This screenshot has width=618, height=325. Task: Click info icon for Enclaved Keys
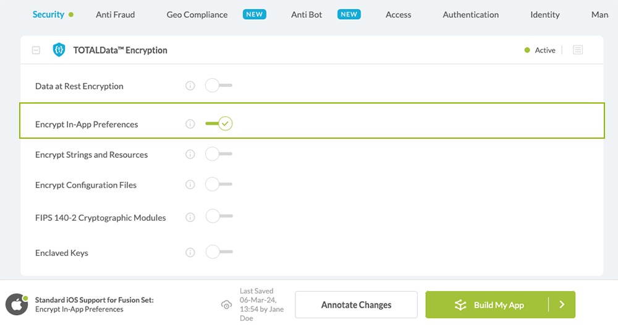(x=190, y=252)
